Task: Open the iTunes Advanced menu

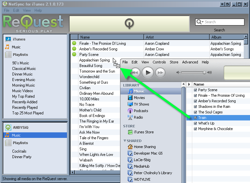Action: pos(190,62)
